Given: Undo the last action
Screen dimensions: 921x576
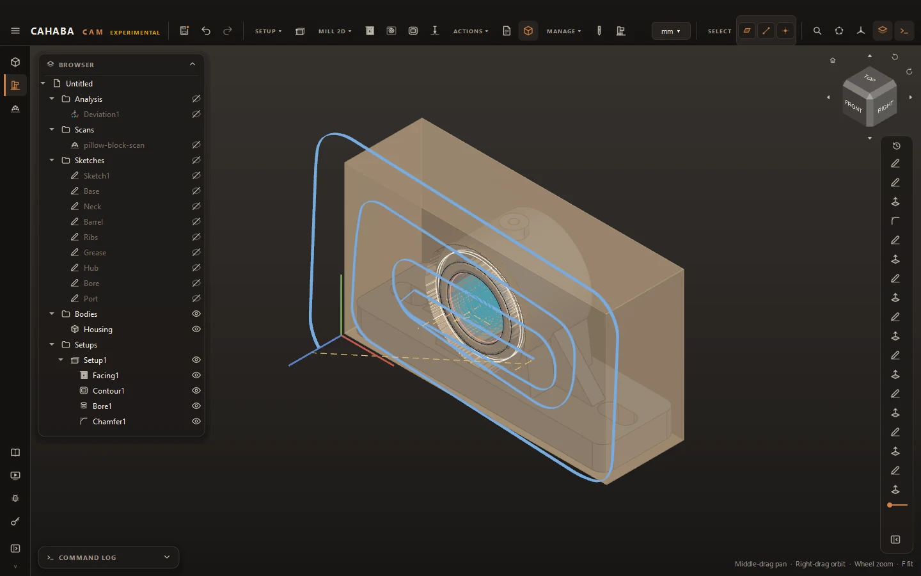Looking at the screenshot, I should tap(206, 31).
